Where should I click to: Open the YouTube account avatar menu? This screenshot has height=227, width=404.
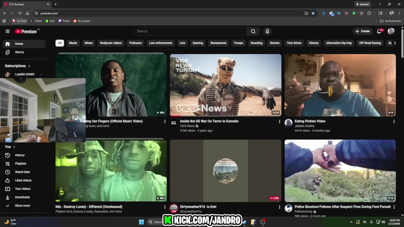click(391, 31)
